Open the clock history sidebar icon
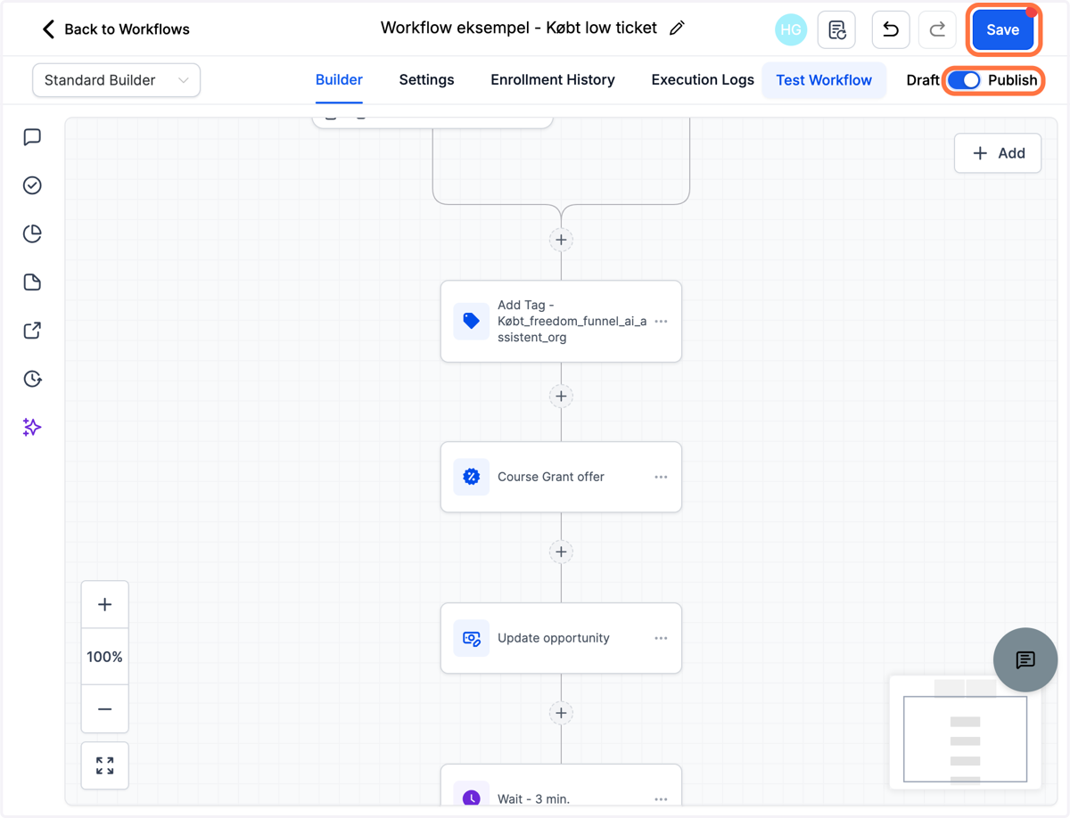Screen dimensions: 1070x818 (32, 379)
